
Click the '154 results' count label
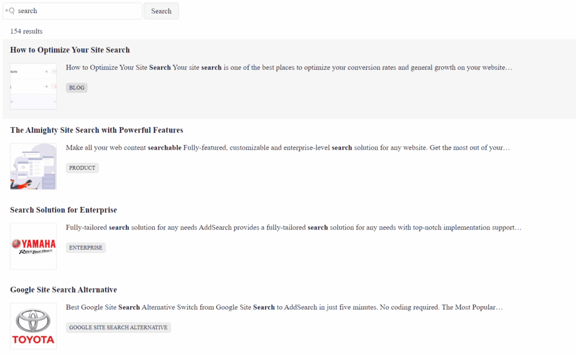tap(26, 31)
